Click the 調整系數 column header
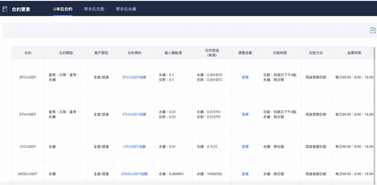377x185 pixels. click(x=245, y=53)
